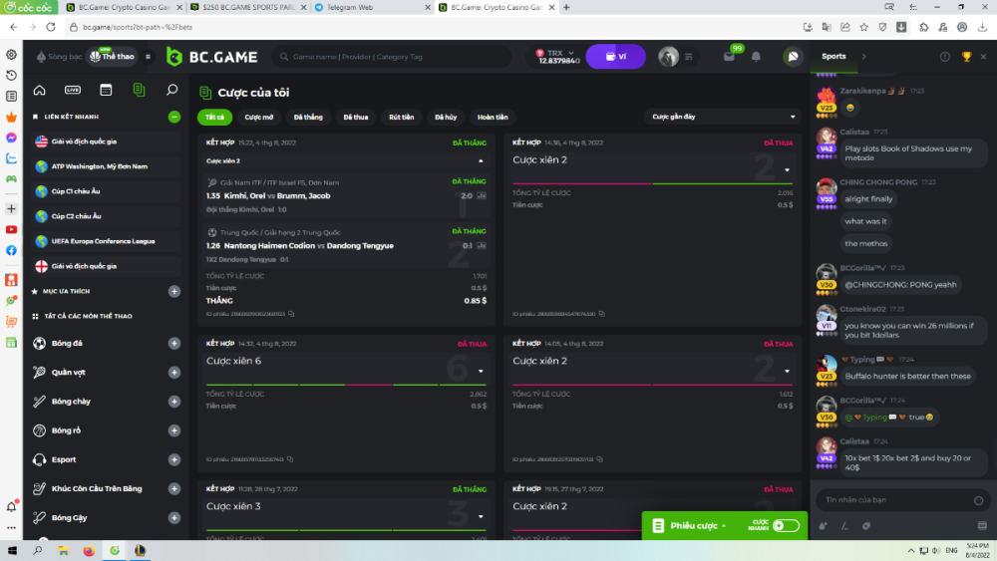Click the calendar schedule icon
Screen dimensions: 997x561
(106, 90)
